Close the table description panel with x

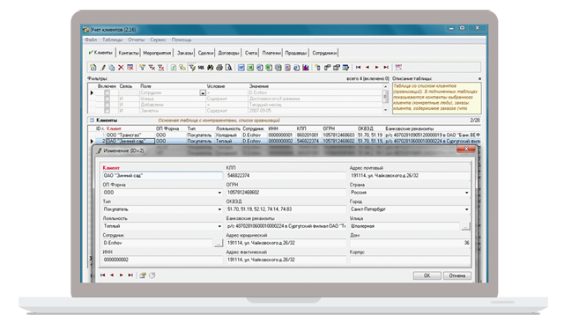(x=479, y=78)
